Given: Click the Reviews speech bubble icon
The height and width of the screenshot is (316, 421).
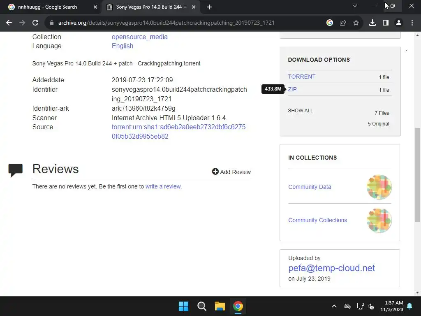Looking at the screenshot, I should (x=15, y=170).
